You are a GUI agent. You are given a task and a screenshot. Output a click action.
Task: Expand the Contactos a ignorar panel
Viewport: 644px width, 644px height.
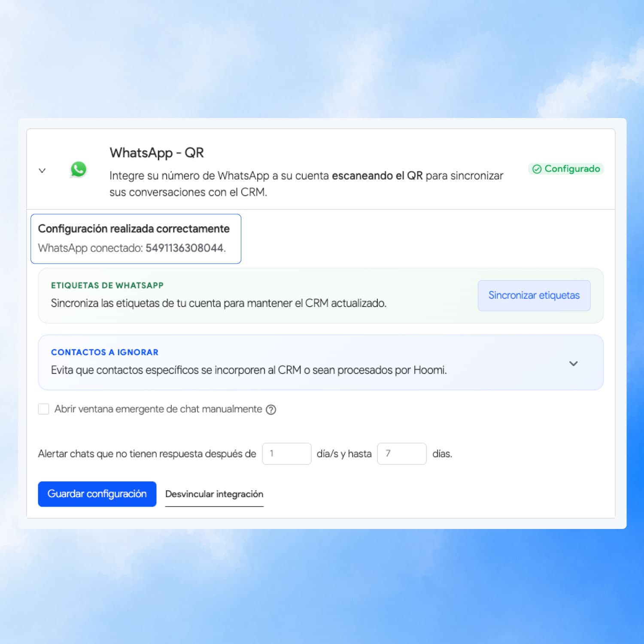coord(573,364)
